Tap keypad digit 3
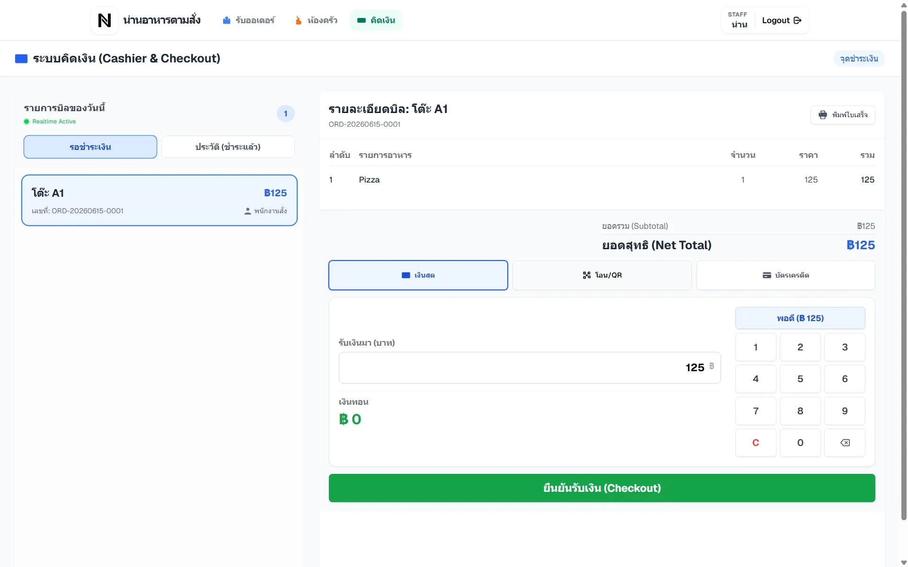908x567 pixels. click(x=845, y=347)
